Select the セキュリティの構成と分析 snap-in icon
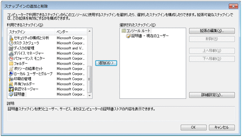242x137 pixels. click(x=11, y=38)
